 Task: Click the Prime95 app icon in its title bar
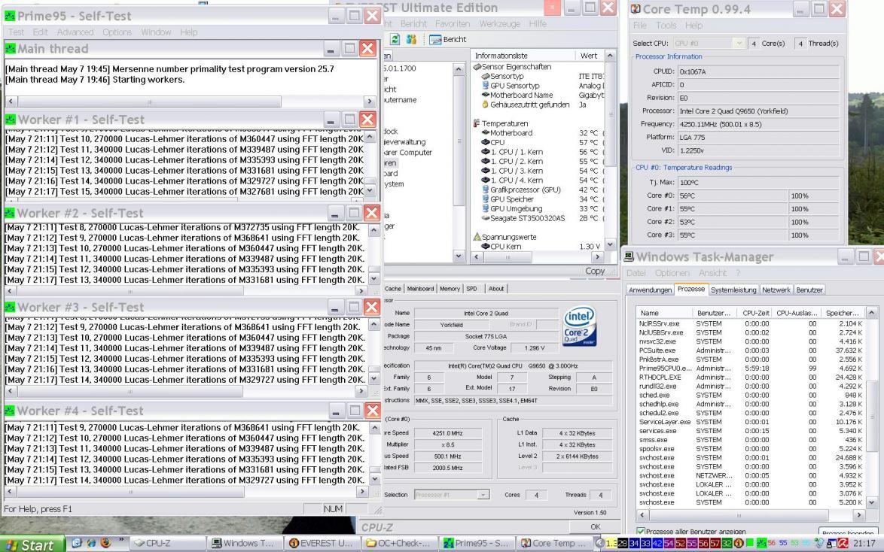pos(10,16)
